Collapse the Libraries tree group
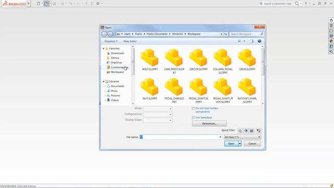334x188 pixels. pyautogui.click(x=103, y=81)
